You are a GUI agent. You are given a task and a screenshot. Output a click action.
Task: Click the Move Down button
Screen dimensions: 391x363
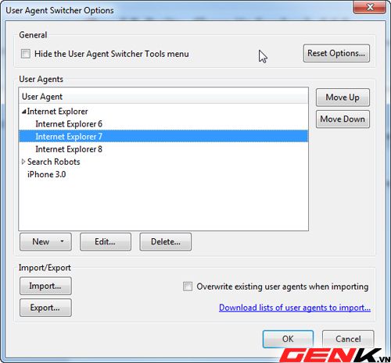[x=343, y=119]
